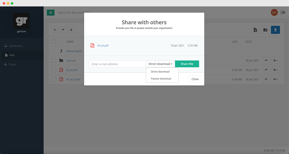Click the PDF icon of bil_wl.pdf row
The height and width of the screenshot is (154, 289).
[x=61, y=70]
